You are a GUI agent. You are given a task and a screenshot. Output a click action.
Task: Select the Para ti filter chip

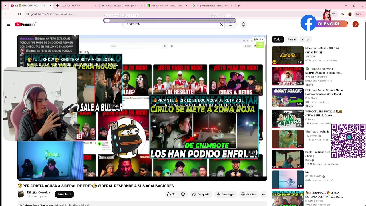(291, 39)
